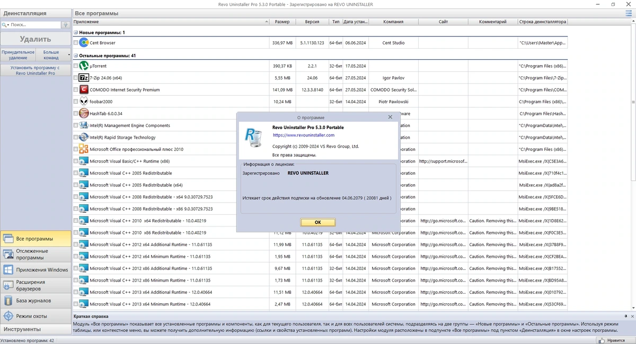
Task: Click icon of Visual C++ 2008 x64 9.0.30729.7523
Action: [x=84, y=197]
